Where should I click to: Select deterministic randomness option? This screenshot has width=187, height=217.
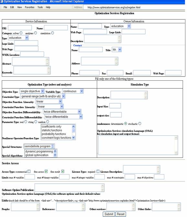point(126,123)
